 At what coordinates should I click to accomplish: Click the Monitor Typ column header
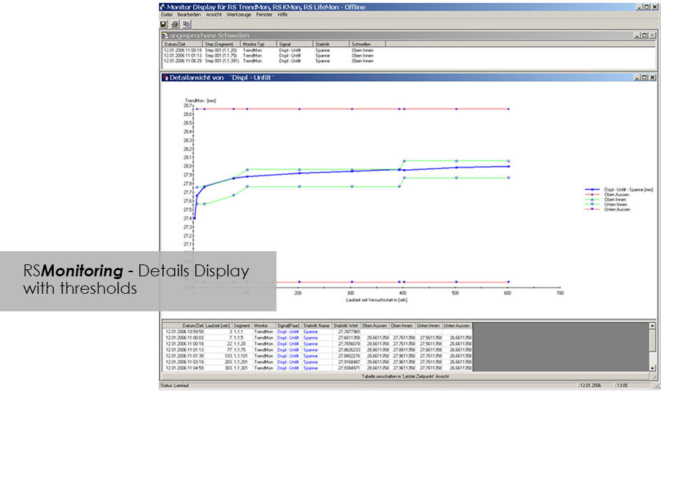tap(255, 44)
